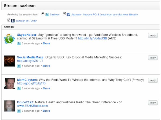Click the Tumblr icon in stream sources
The width and height of the screenshot is (161, 120).
pyautogui.click(x=13, y=20)
